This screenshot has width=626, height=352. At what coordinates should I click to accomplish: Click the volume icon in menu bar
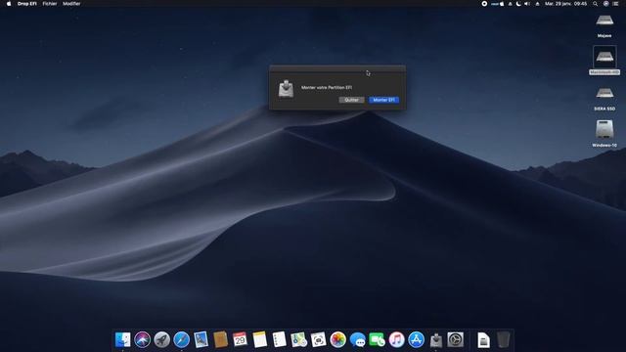(527, 4)
